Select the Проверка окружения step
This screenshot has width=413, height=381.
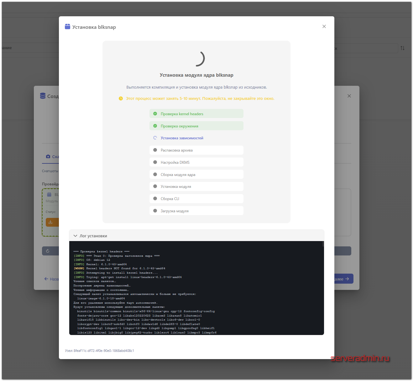click(x=196, y=126)
